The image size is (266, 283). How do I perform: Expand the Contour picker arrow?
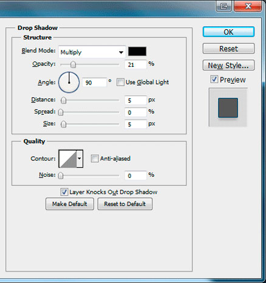pos(80,159)
